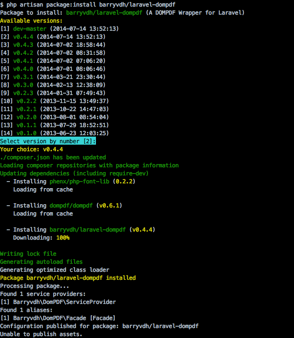The width and height of the screenshot is (294, 338).
Task: Select the 'v0.2.3' version row
Action: pos(53,93)
